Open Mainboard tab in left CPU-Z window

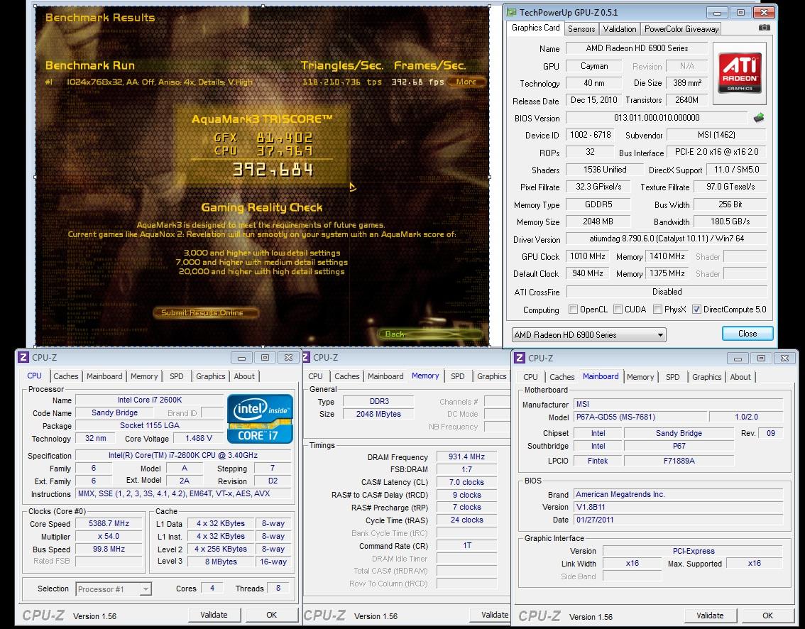tap(104, 376)
